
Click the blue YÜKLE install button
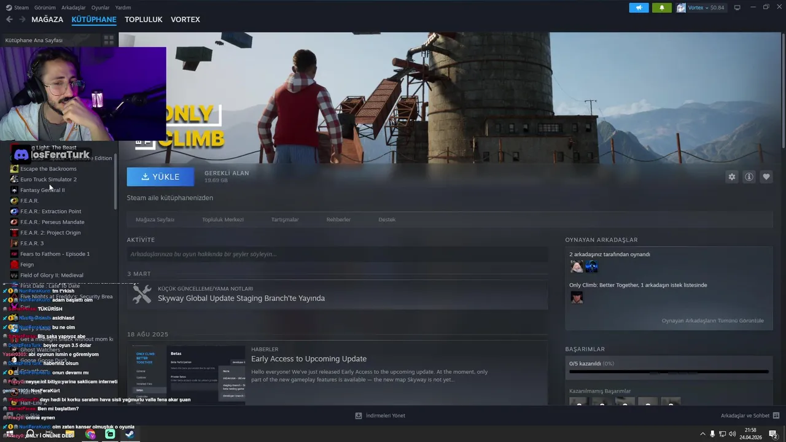[x=160, y=177]
